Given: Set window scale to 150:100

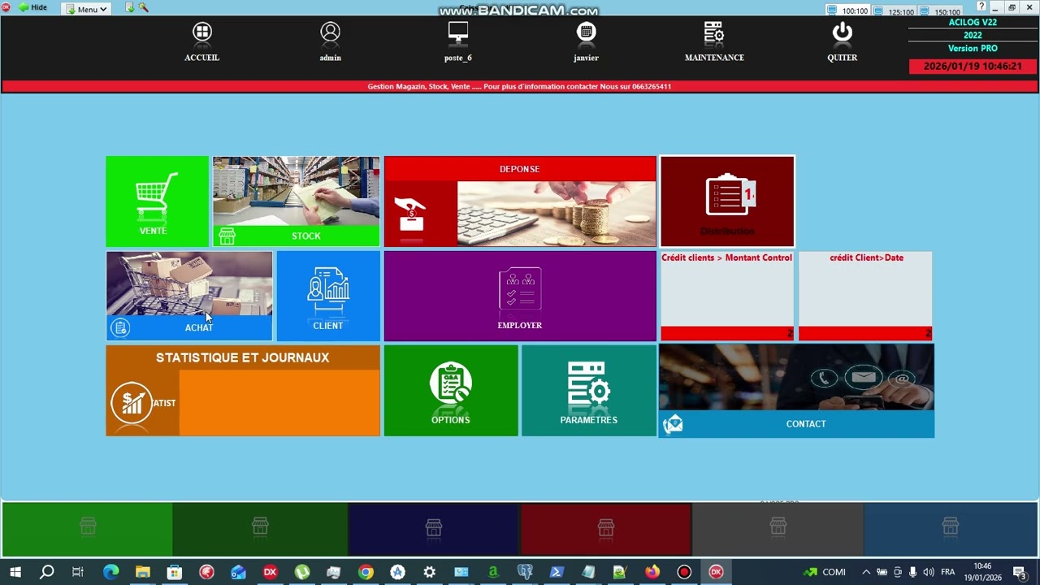Looking at the screenshot, I should [939, 11].
